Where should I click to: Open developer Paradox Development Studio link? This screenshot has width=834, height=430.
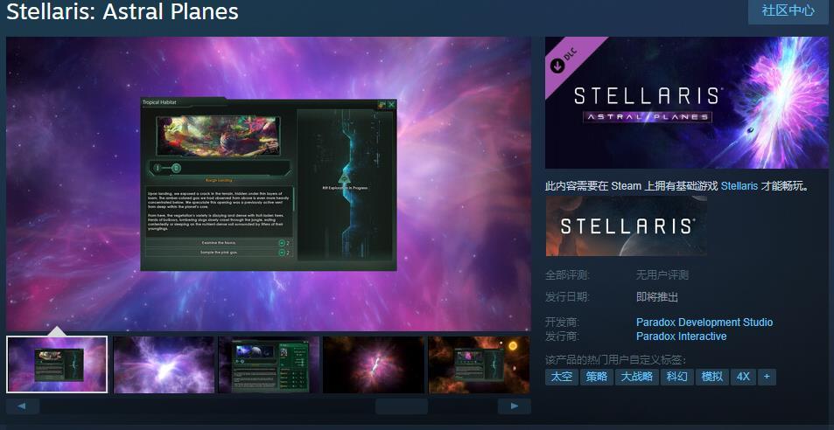click(x=704, y=322)
